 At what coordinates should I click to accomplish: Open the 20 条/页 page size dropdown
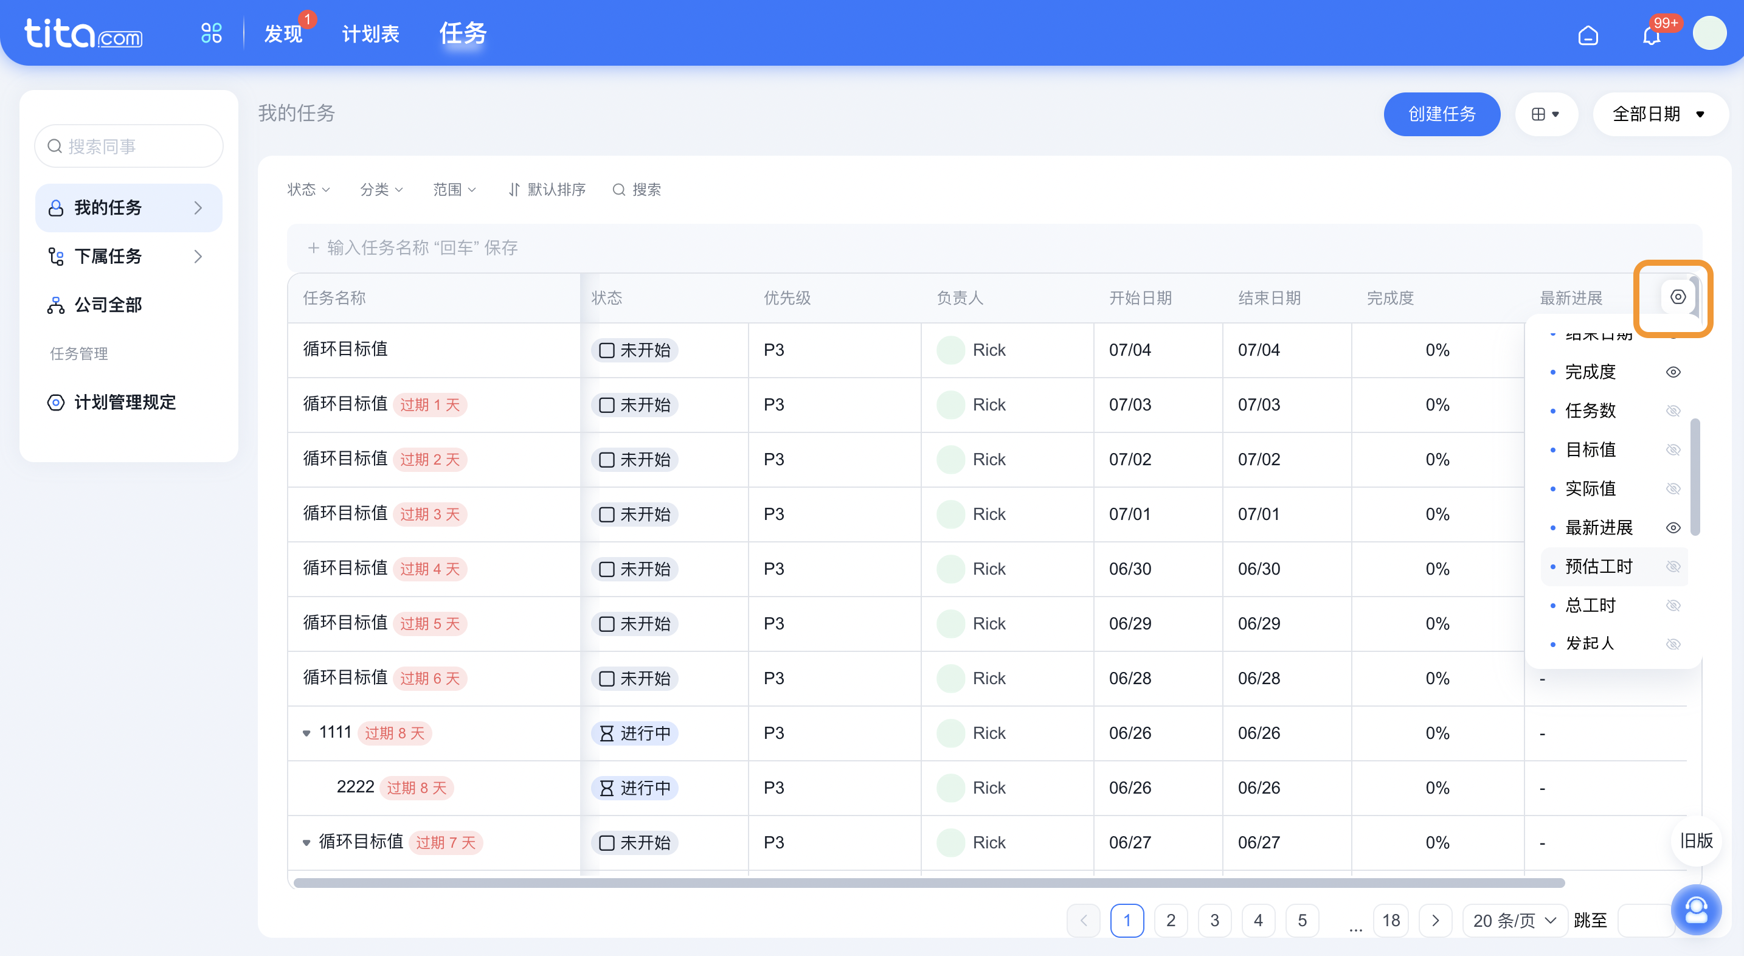point(1515,920)
